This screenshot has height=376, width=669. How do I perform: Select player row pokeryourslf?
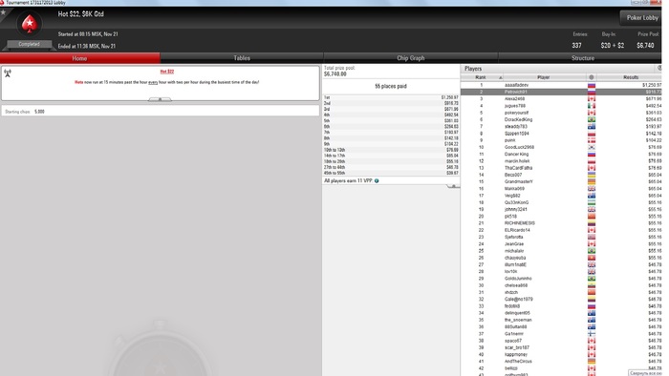point(561,113)
